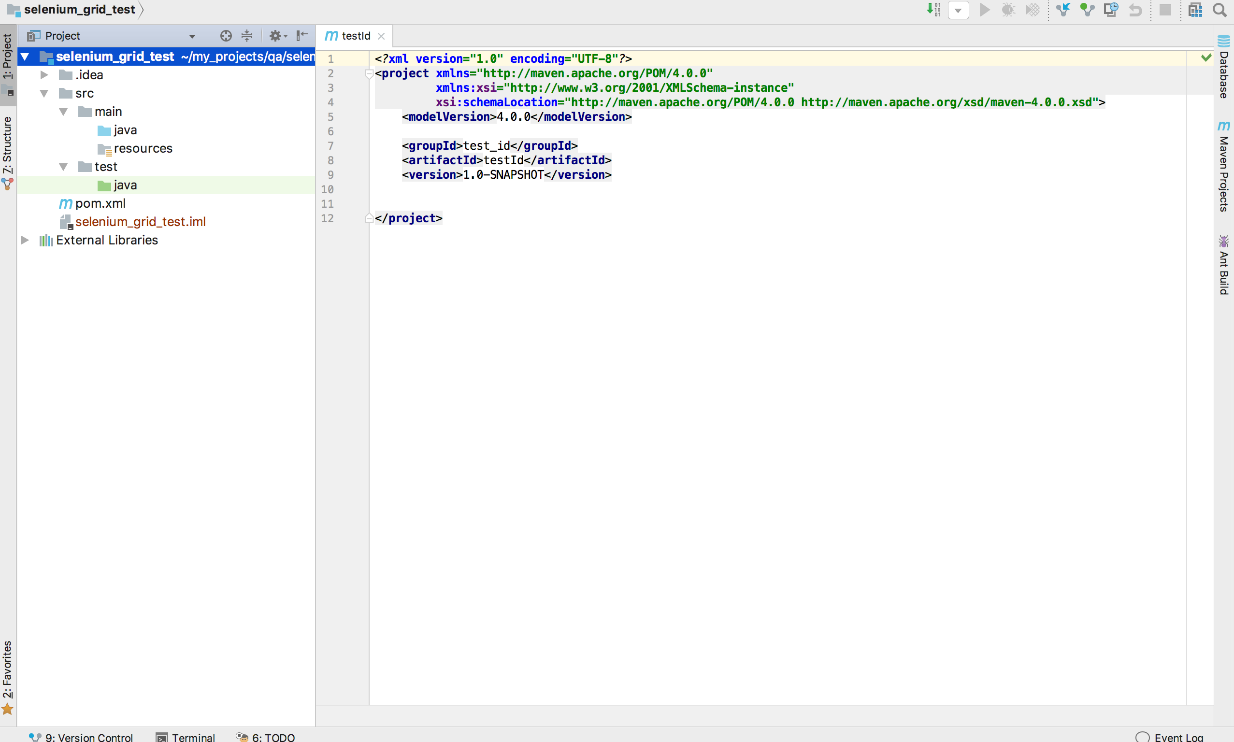The height and width of the screenshot is (742, 1234).
Task: Open Search Everywhere magnifier
Action: point(1219,10)
